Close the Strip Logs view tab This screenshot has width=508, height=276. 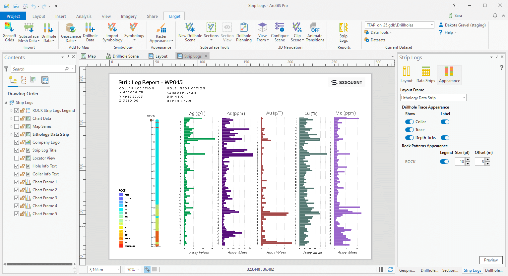coord(206,56)
